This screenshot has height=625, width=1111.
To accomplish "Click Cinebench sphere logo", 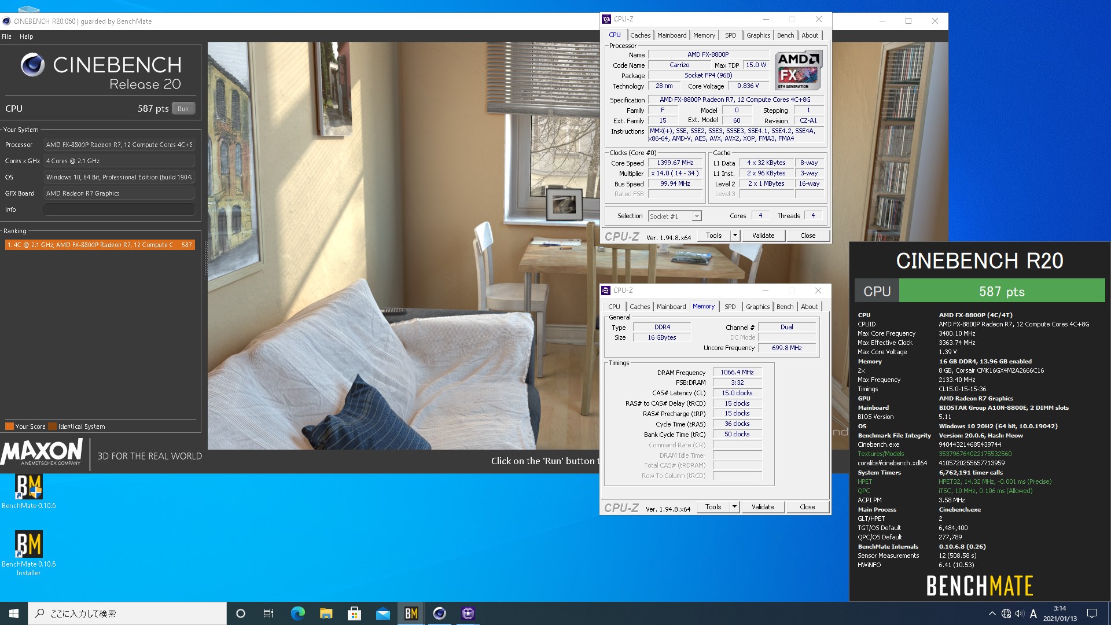I will (32, 65).
